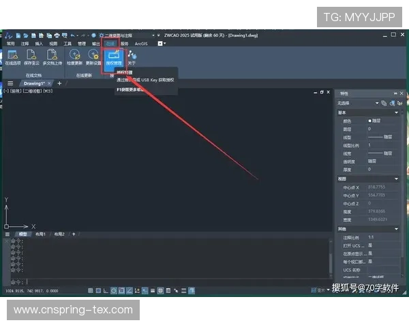The height and width of the screenshot is (327, 409).
Task: Click the Redo arrow in quick access toolbar
Action: [x=82, y=35]
